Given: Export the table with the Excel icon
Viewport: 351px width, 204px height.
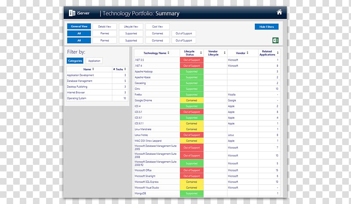Looking at the screenshot, I should tap(276, 40).
